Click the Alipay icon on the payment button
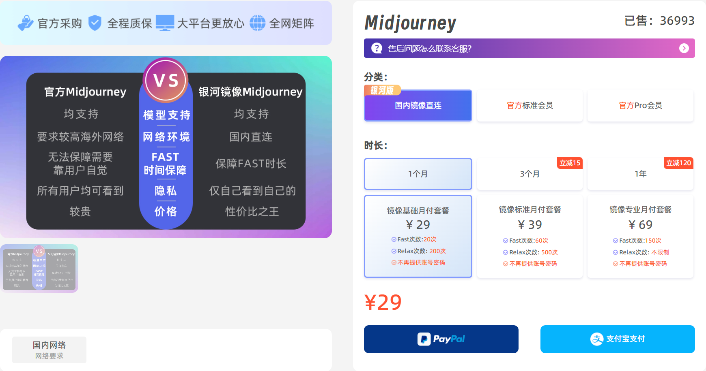The height and width of the screenshot is (371, 706). tap(597, 339)
